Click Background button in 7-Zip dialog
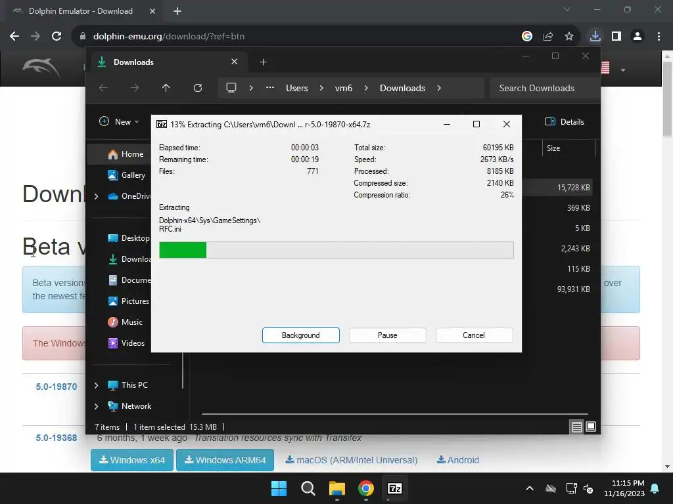The height and width of the screenshot is (504, 673). point(300,335)
